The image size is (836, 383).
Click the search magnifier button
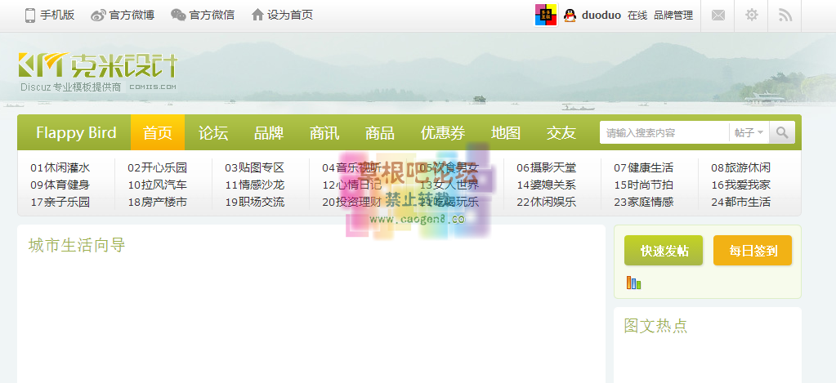(x=782, y=132)
